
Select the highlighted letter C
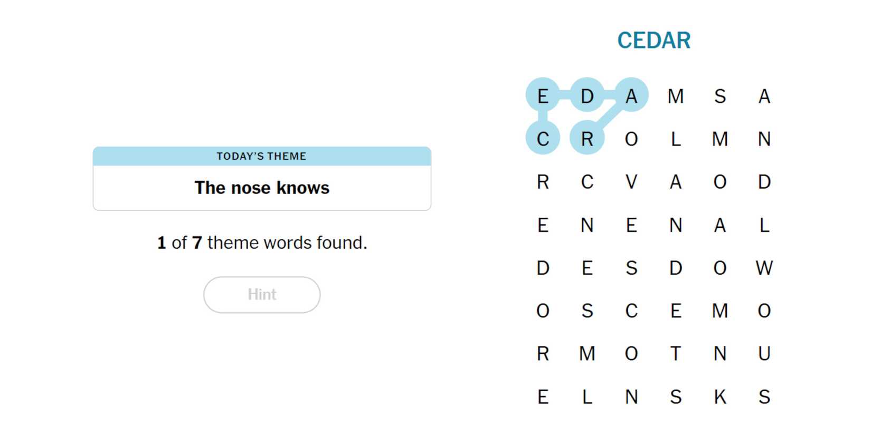coord(543,139)
